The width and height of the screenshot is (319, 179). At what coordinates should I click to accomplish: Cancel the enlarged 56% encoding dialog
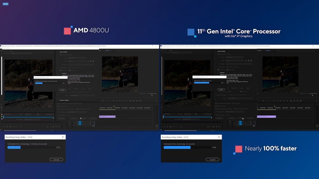pyautogui.click(x=212, y=160)
